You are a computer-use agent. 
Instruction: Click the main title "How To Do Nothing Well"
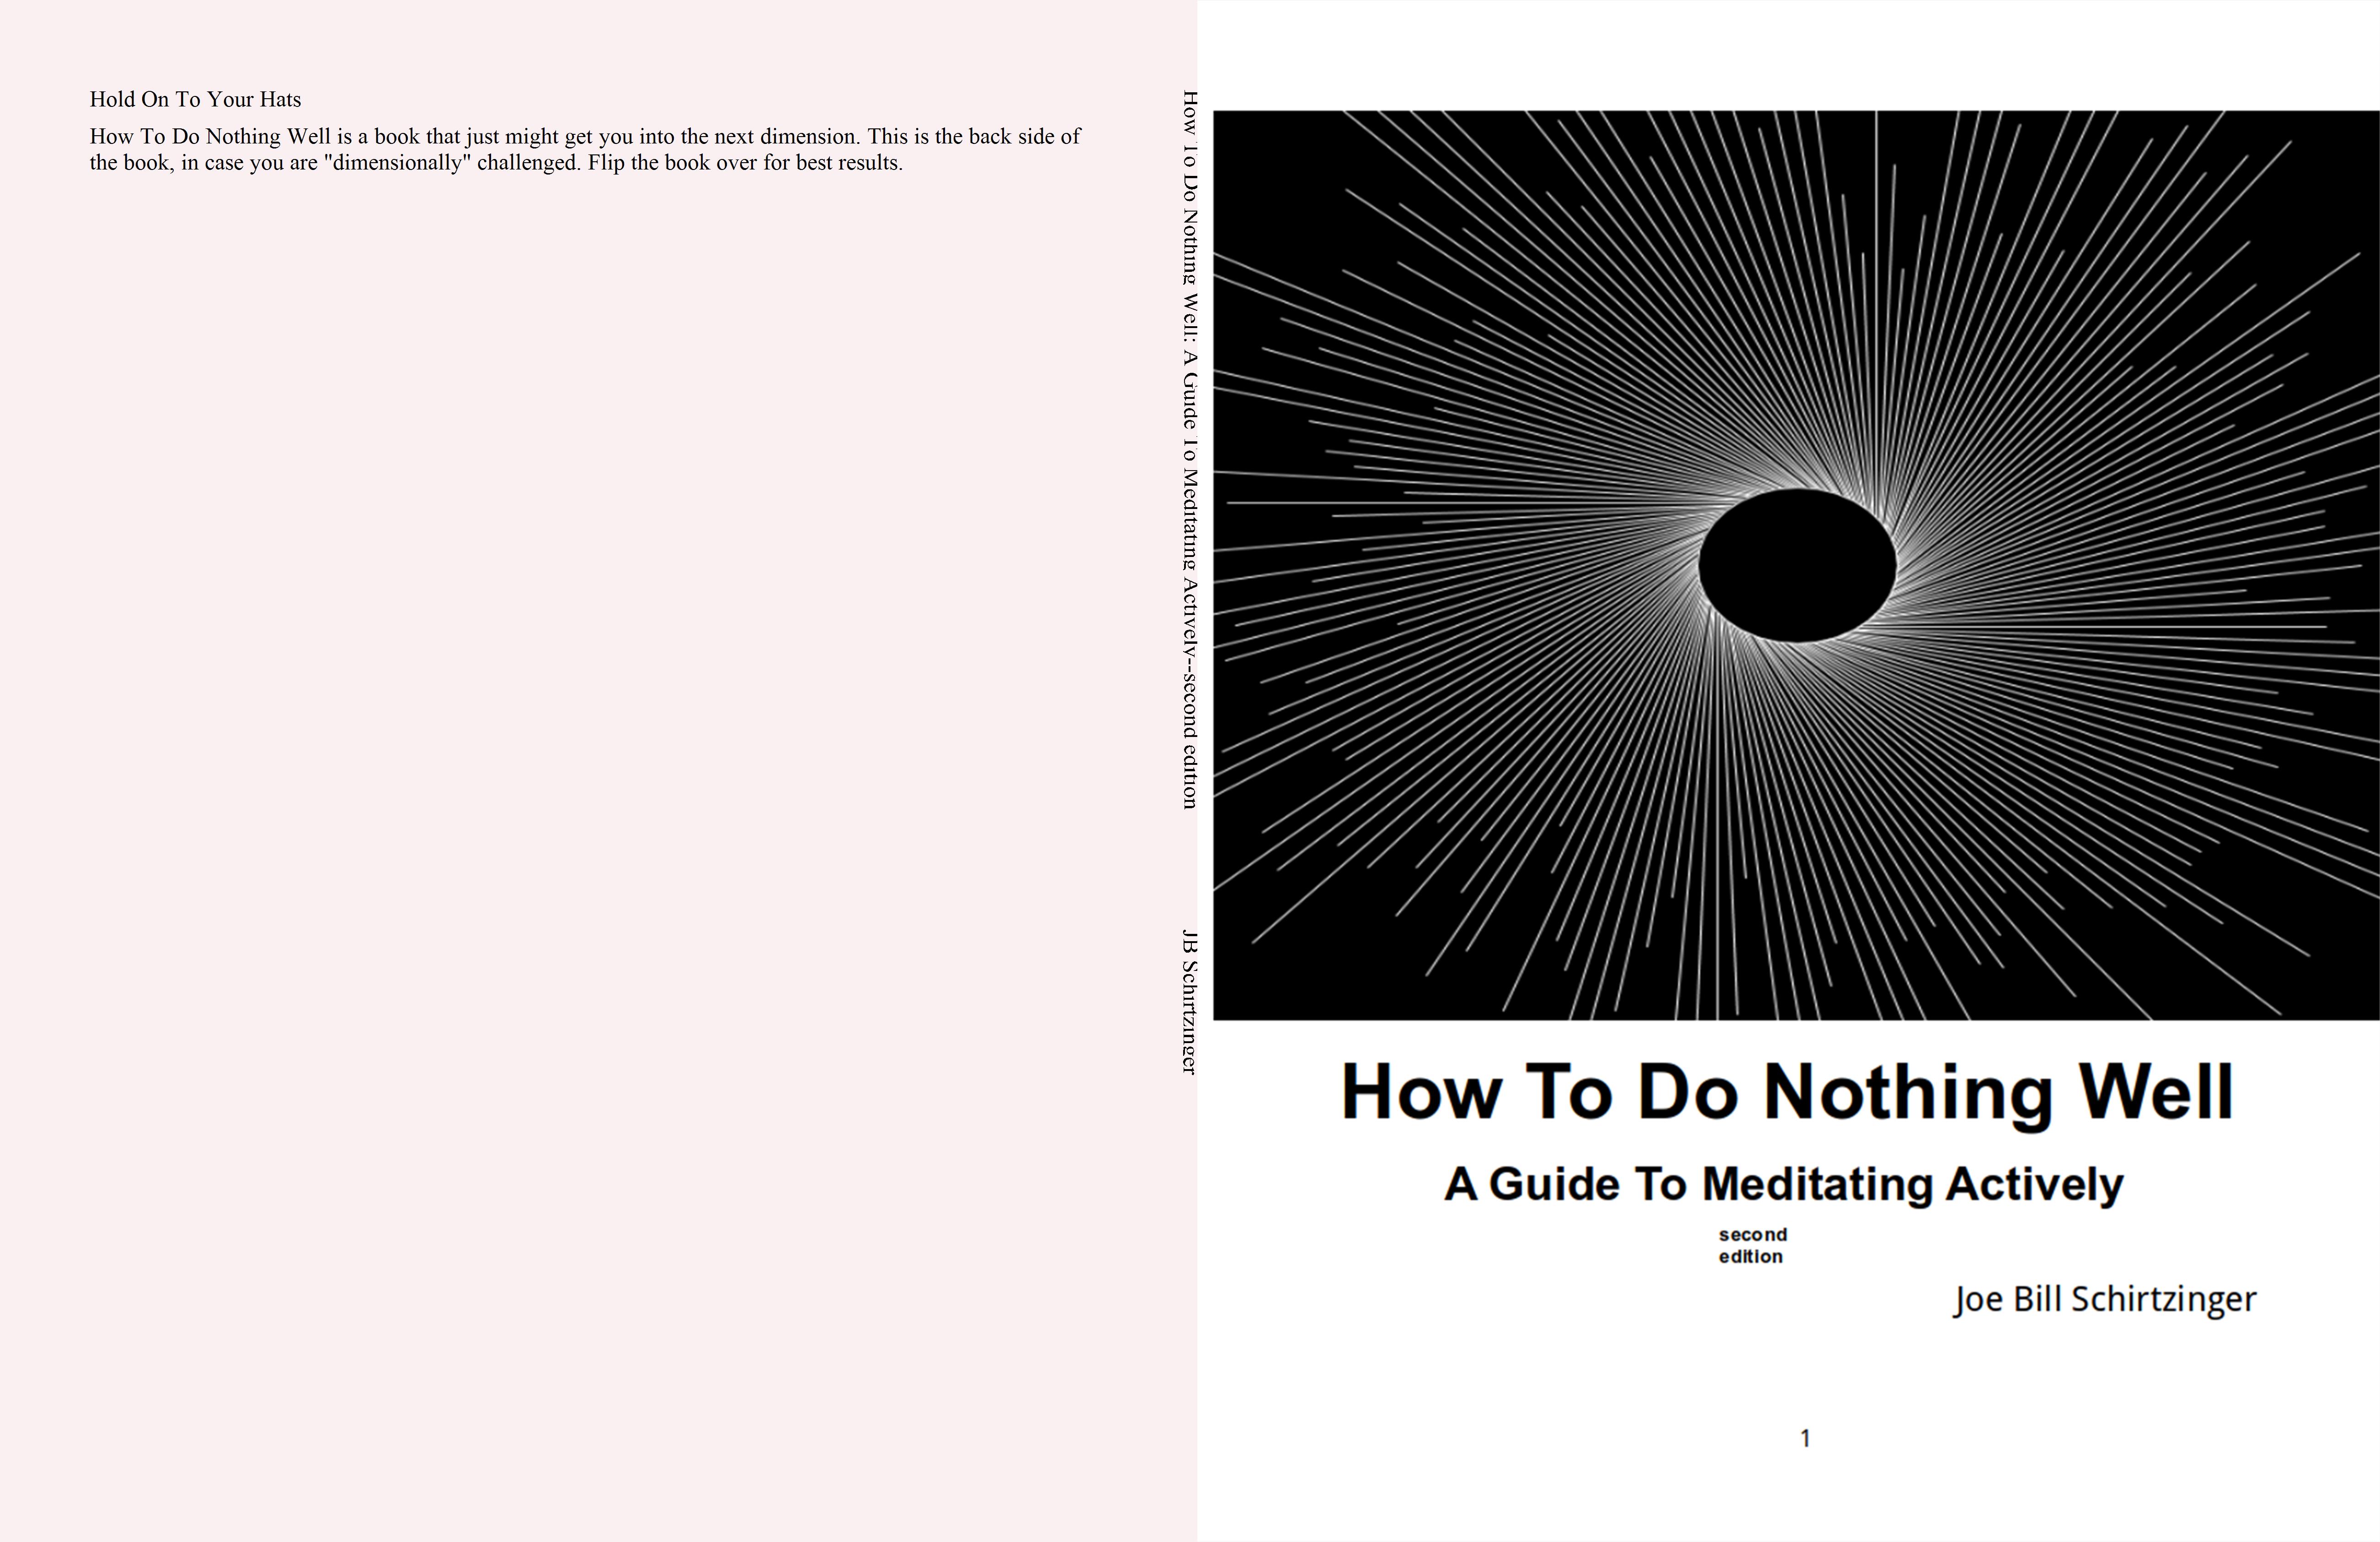(x=1787, y=1093)
